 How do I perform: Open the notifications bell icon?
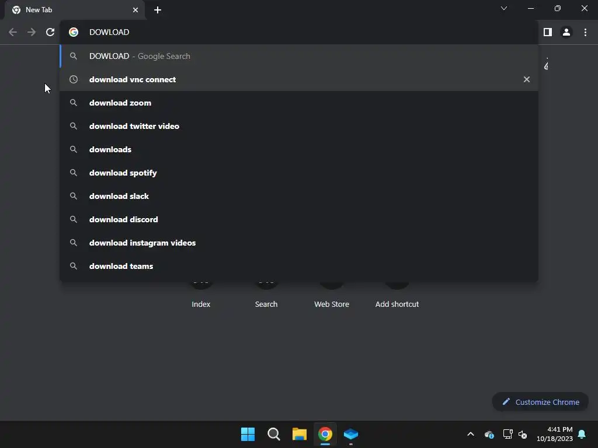[582, 434]
